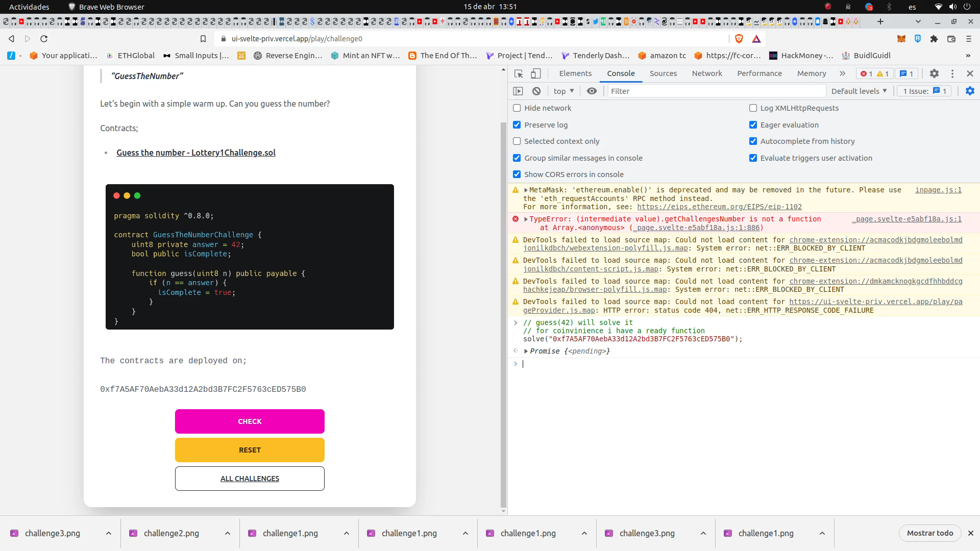Open the browser hamburger menu

click(969, 39)
